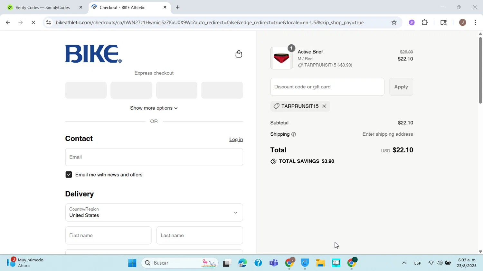Click the TOTAL SAVINGS $3.90 text
The width and height of the screenshot is (483, 271).
point(307,161)
